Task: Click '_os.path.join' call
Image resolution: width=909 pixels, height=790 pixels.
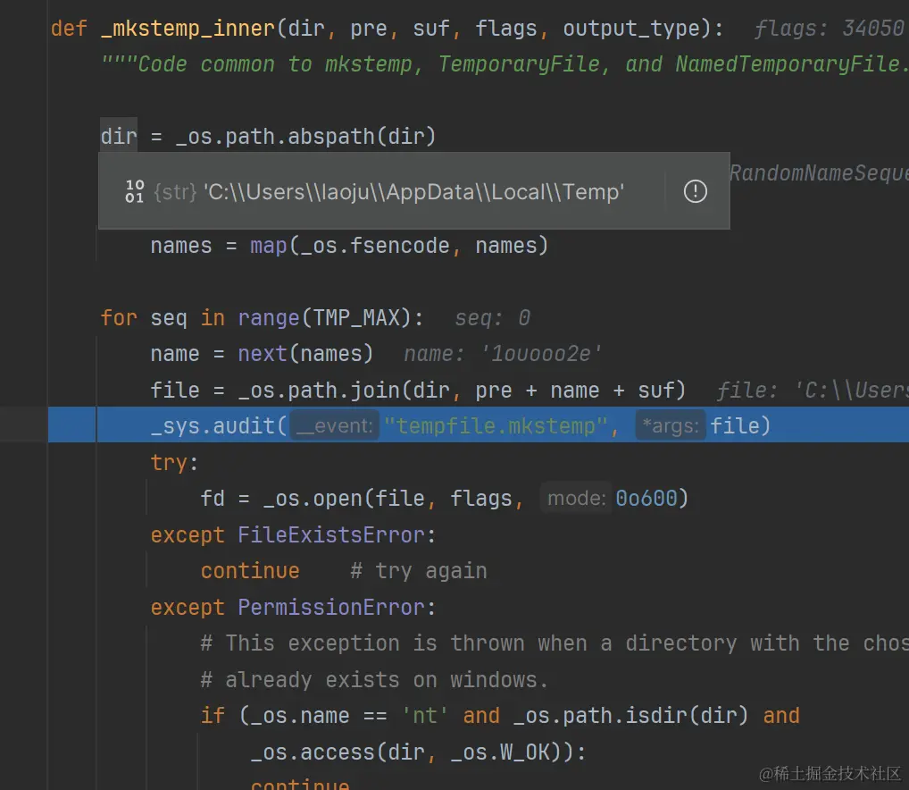Action: [319, 391]
